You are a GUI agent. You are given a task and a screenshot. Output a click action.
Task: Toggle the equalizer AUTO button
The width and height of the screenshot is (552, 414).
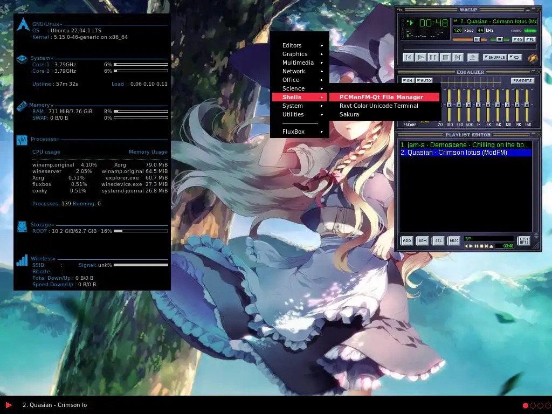(x=424, y=81)
